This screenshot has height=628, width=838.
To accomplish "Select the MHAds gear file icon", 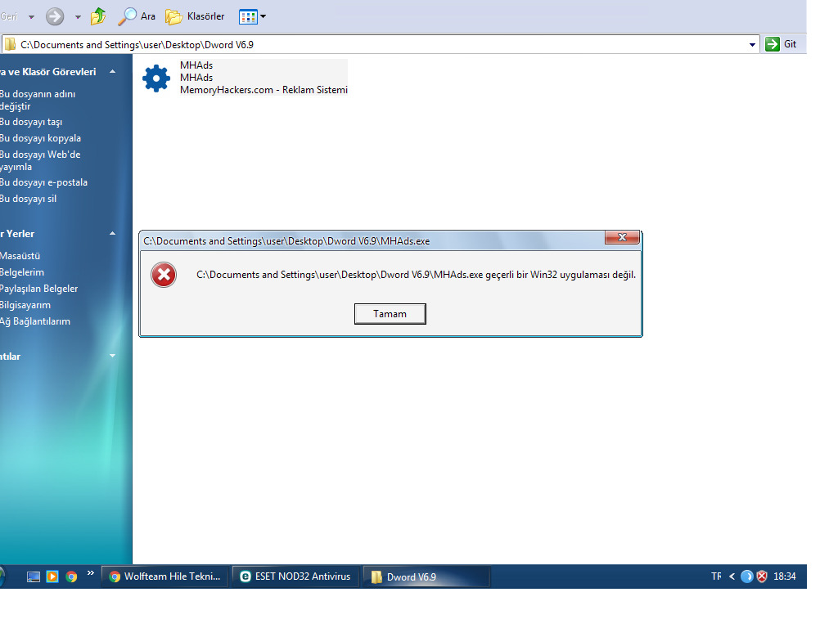I will 156,78.
